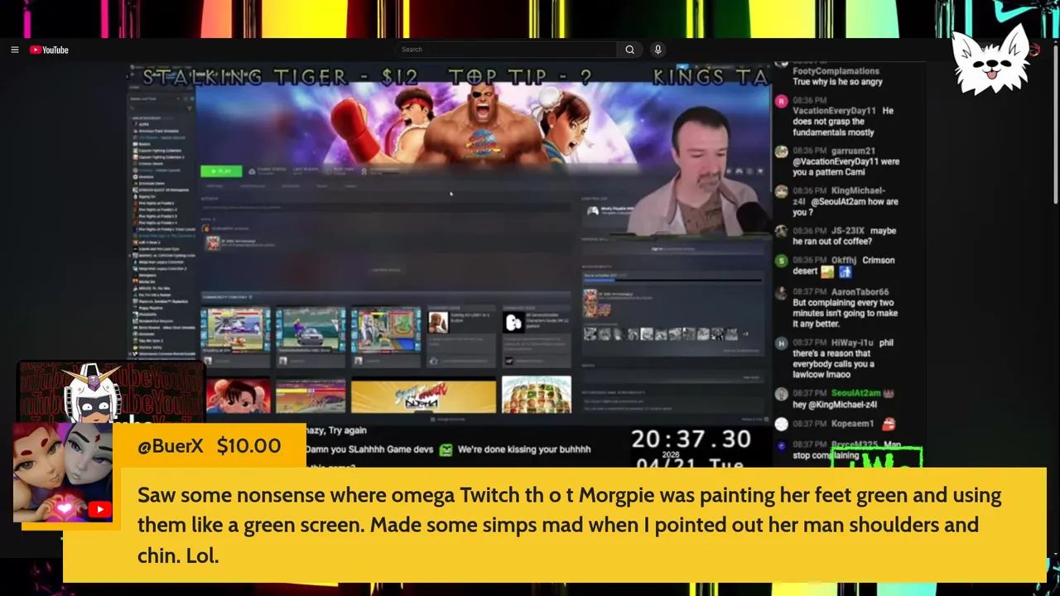The width and height of the screenshot is (1060, 596).
Task: Click the 'True why is he so angry' message
Action: click(837, 82)
